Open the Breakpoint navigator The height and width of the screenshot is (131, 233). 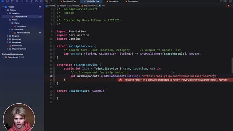(36, 1)
